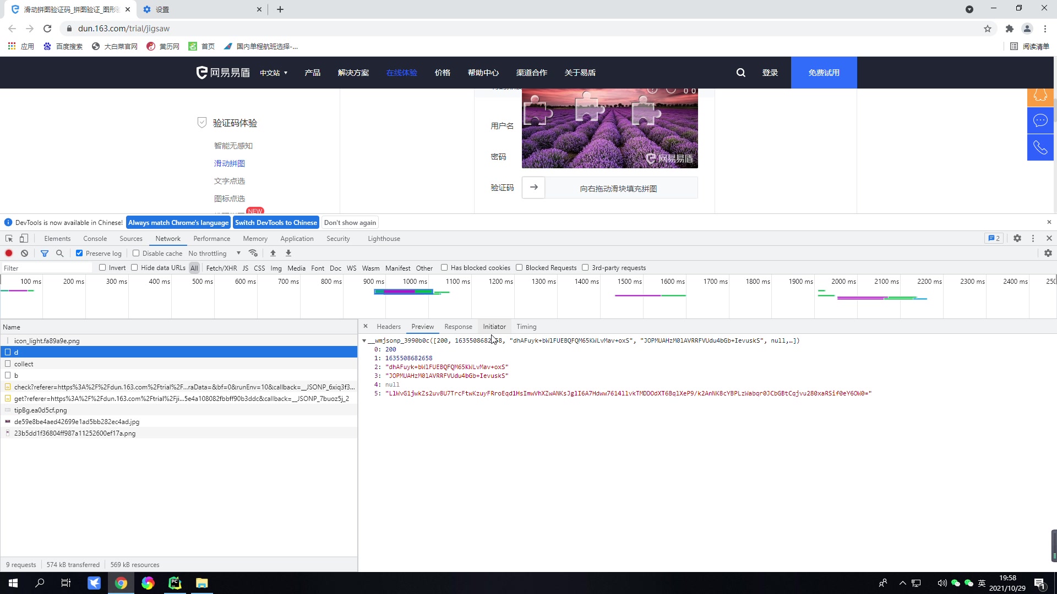Switch to the Sources panel
This screenshot has width=1057, height=594.
(x=131, y=238)
